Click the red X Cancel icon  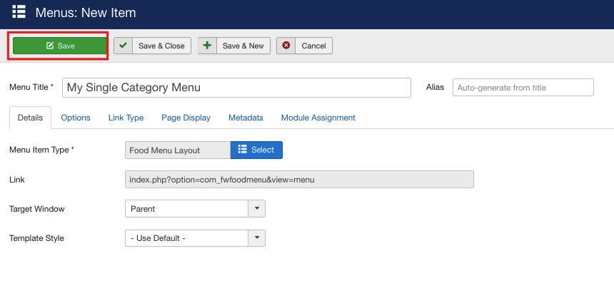286,46
